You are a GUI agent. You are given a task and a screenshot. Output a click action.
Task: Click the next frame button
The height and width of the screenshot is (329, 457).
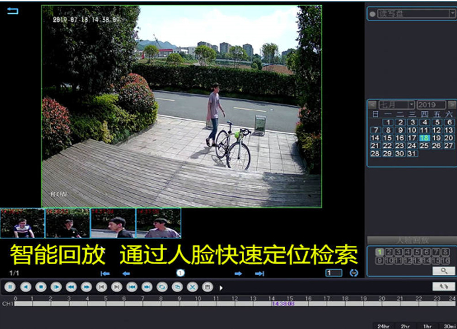coord(117,287)
